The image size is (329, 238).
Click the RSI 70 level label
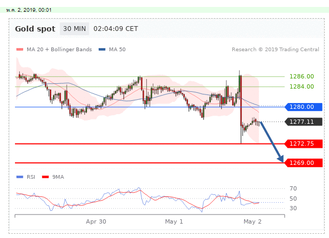click(x=293, y=188)
